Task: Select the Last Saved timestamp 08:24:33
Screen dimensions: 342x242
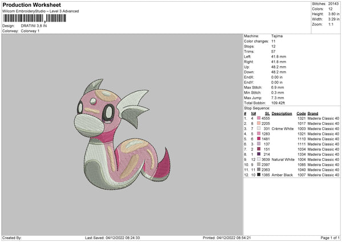Action: point(132,238)
